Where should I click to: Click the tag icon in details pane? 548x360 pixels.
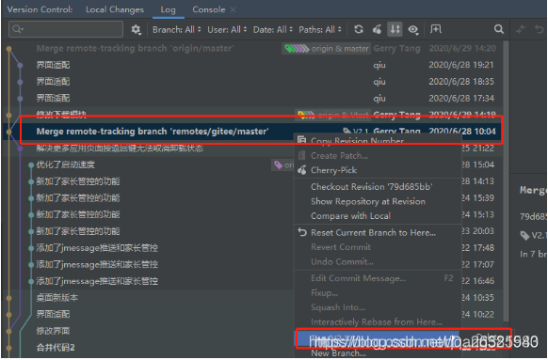click(x=525, y=236)
